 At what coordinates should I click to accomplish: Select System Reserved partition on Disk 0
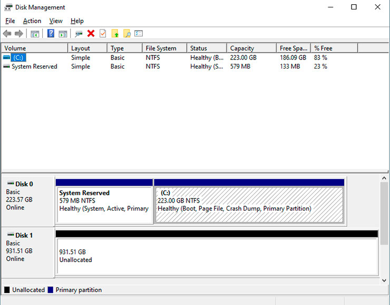[x=104, y=201]
